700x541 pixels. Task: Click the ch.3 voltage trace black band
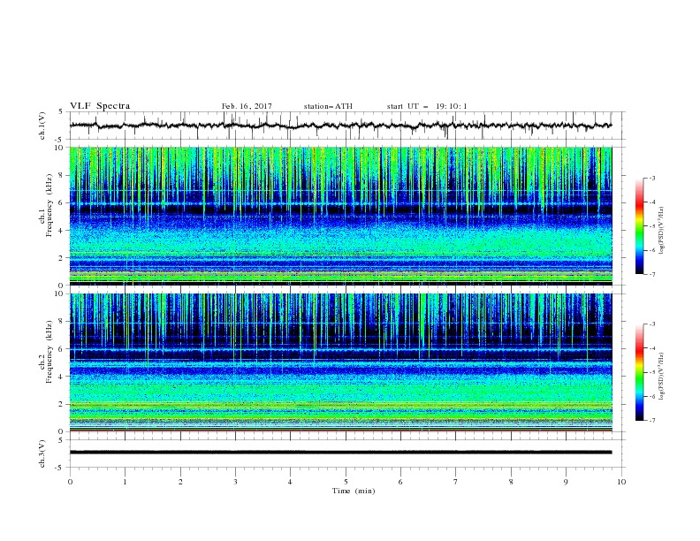(340, 453)
